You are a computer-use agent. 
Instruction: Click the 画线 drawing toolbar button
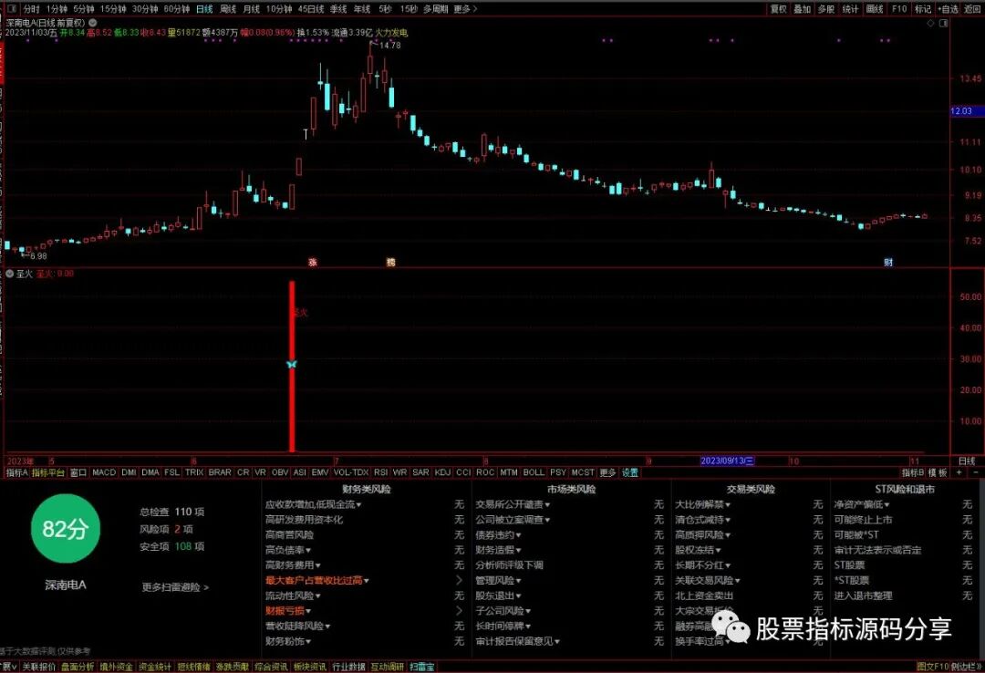point(875,9)
